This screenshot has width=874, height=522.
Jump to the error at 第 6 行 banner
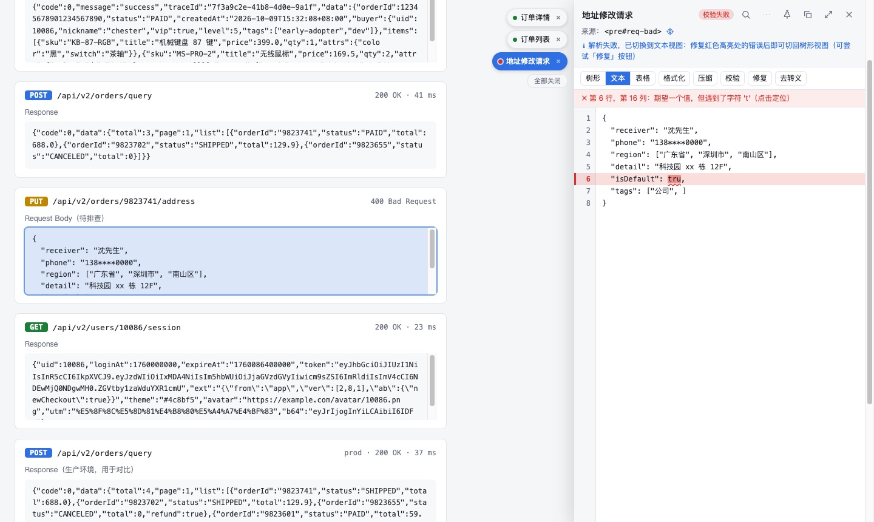coord(719,98)
